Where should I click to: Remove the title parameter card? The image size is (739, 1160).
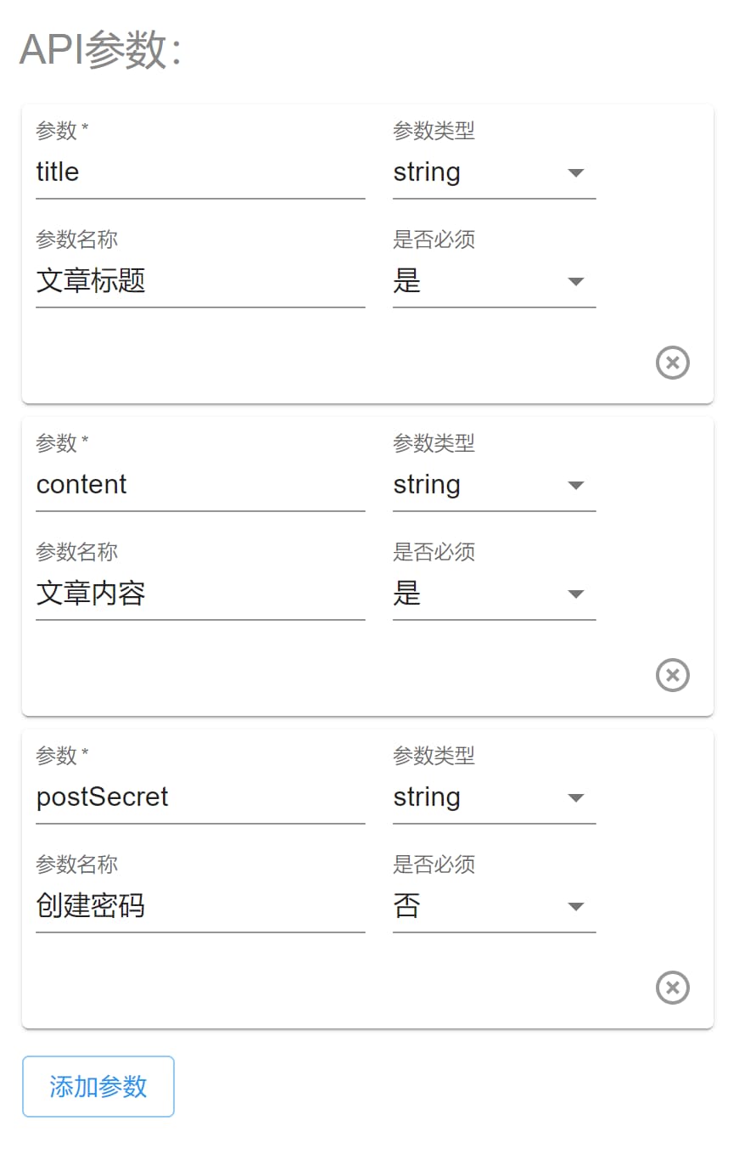click(672, 363)
